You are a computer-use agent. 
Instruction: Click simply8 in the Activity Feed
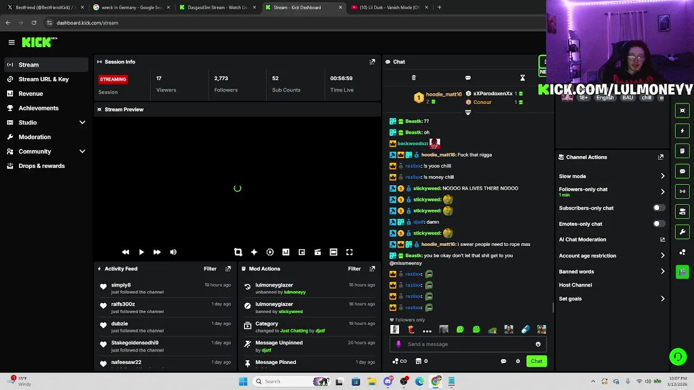coord(121,285)
